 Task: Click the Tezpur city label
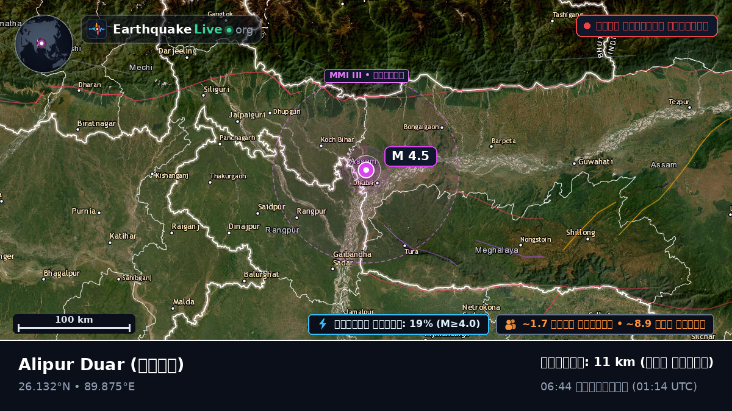pos(679,102)
